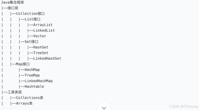Select ArrayList in the tree

(43, 25)
